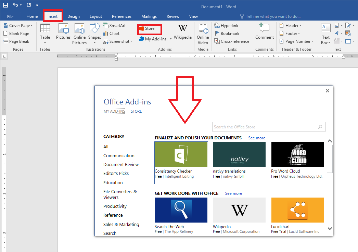358x252 pixels.
Task: Insert an Online Video
Action: coord(203,34)
